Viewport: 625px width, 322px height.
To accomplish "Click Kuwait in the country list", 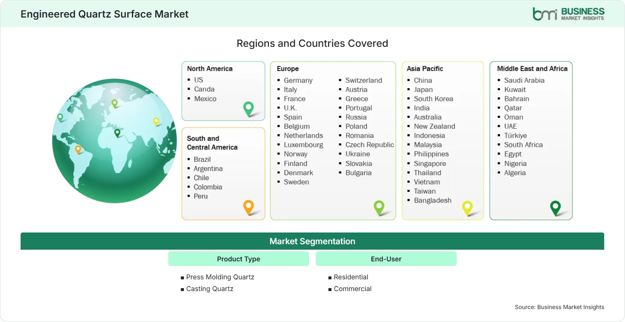I will point(515,89).
